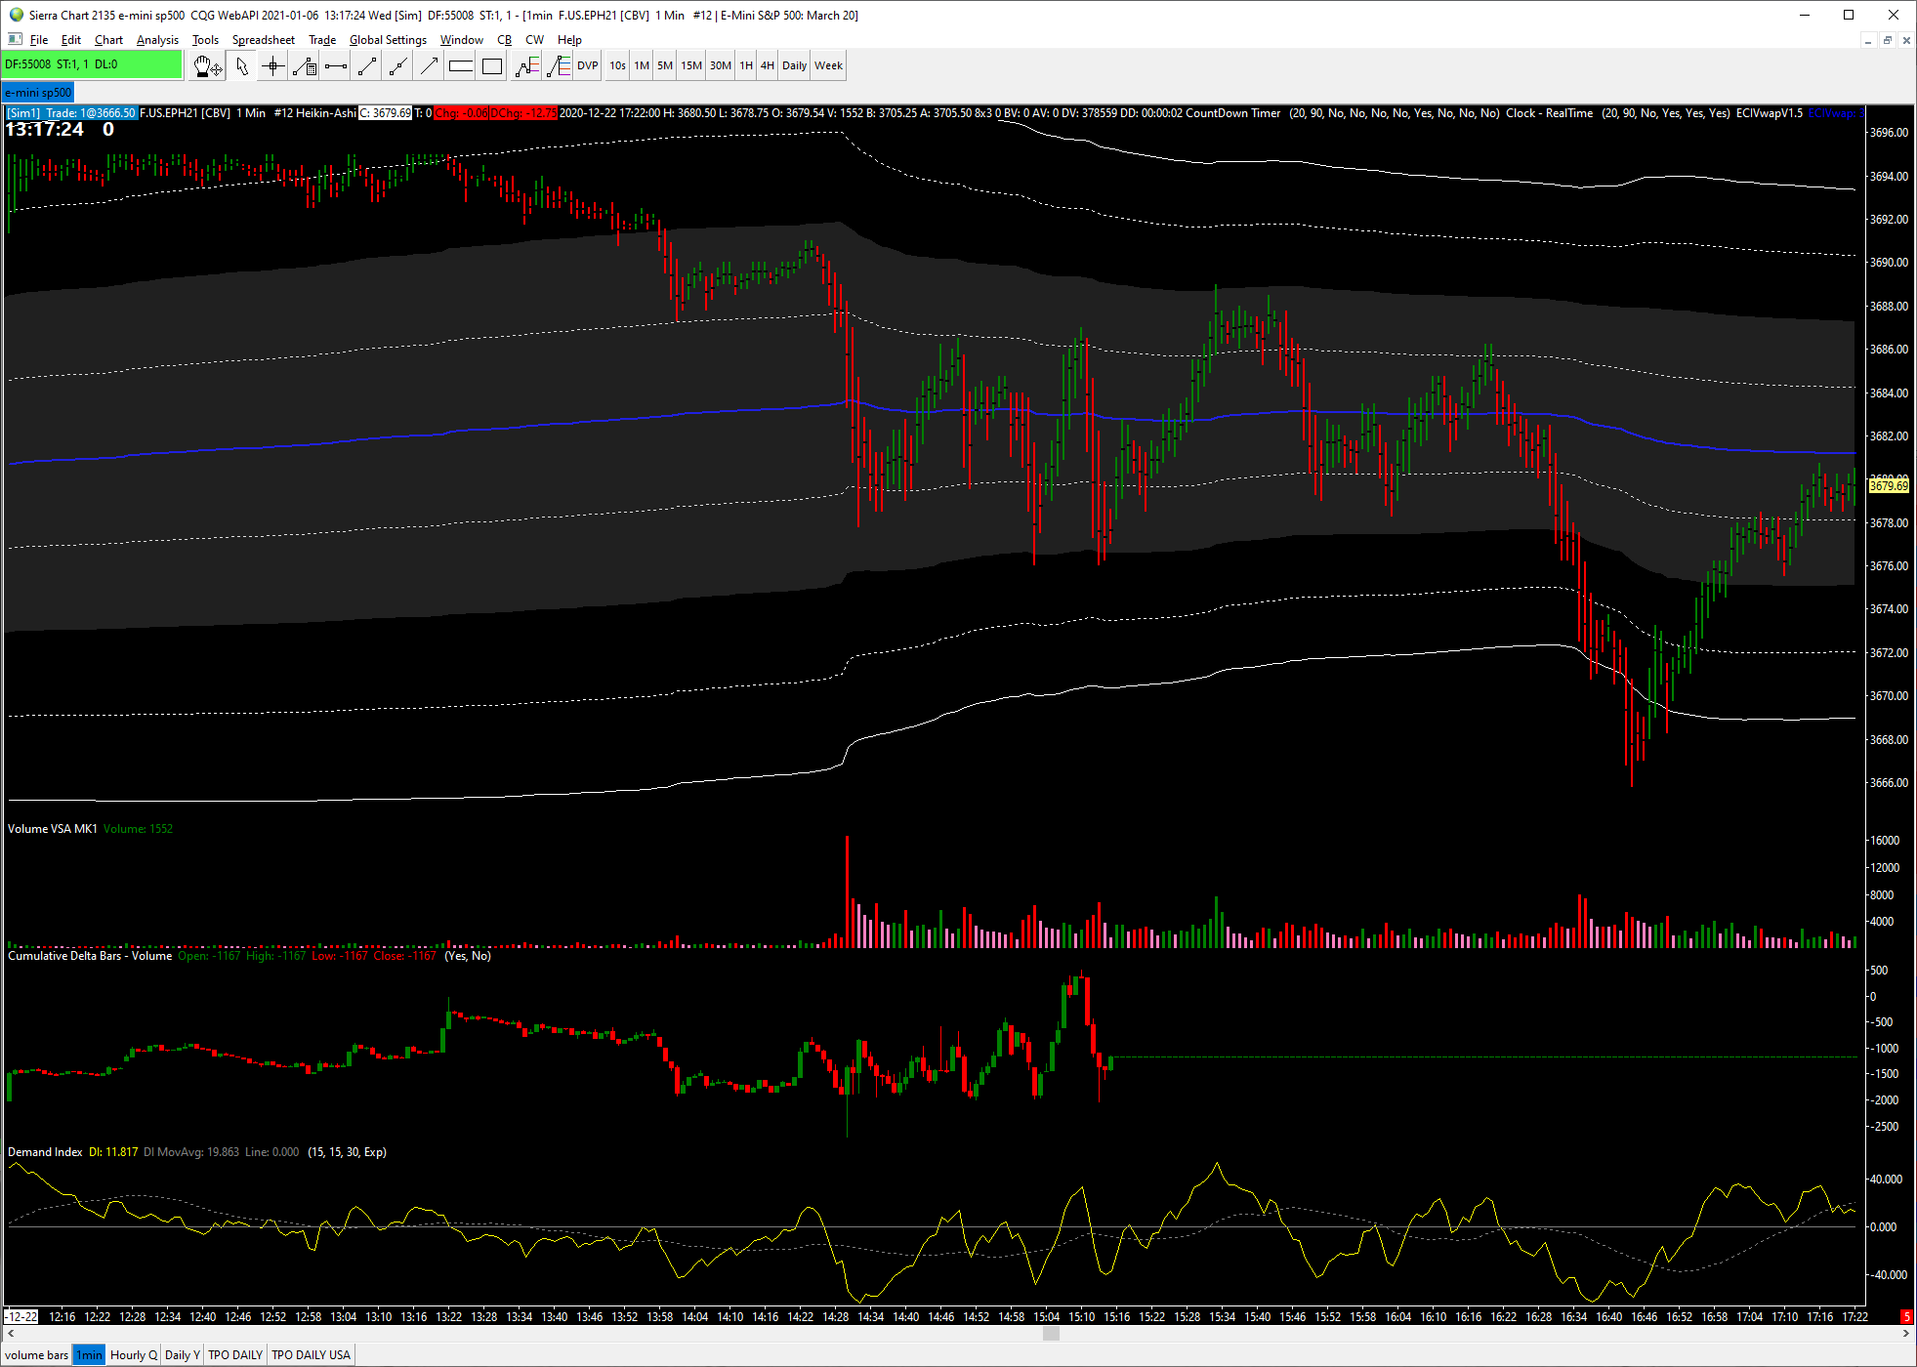Select the e-mini sp500 chartbook tab

pos(38,93)
